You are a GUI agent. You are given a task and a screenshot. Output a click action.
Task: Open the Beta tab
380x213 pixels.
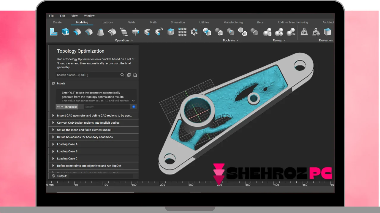pos(260,22)
